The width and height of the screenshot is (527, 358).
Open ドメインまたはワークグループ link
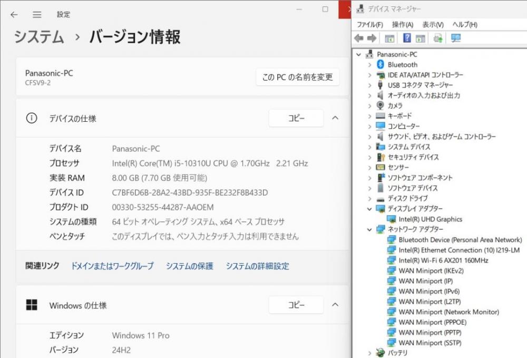pos(112,266)
